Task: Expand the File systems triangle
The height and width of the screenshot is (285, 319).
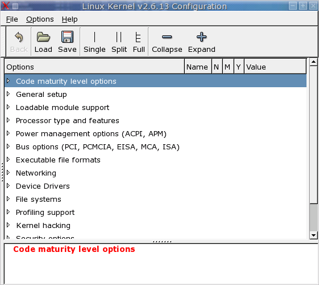Action: (x=9, y=199)
